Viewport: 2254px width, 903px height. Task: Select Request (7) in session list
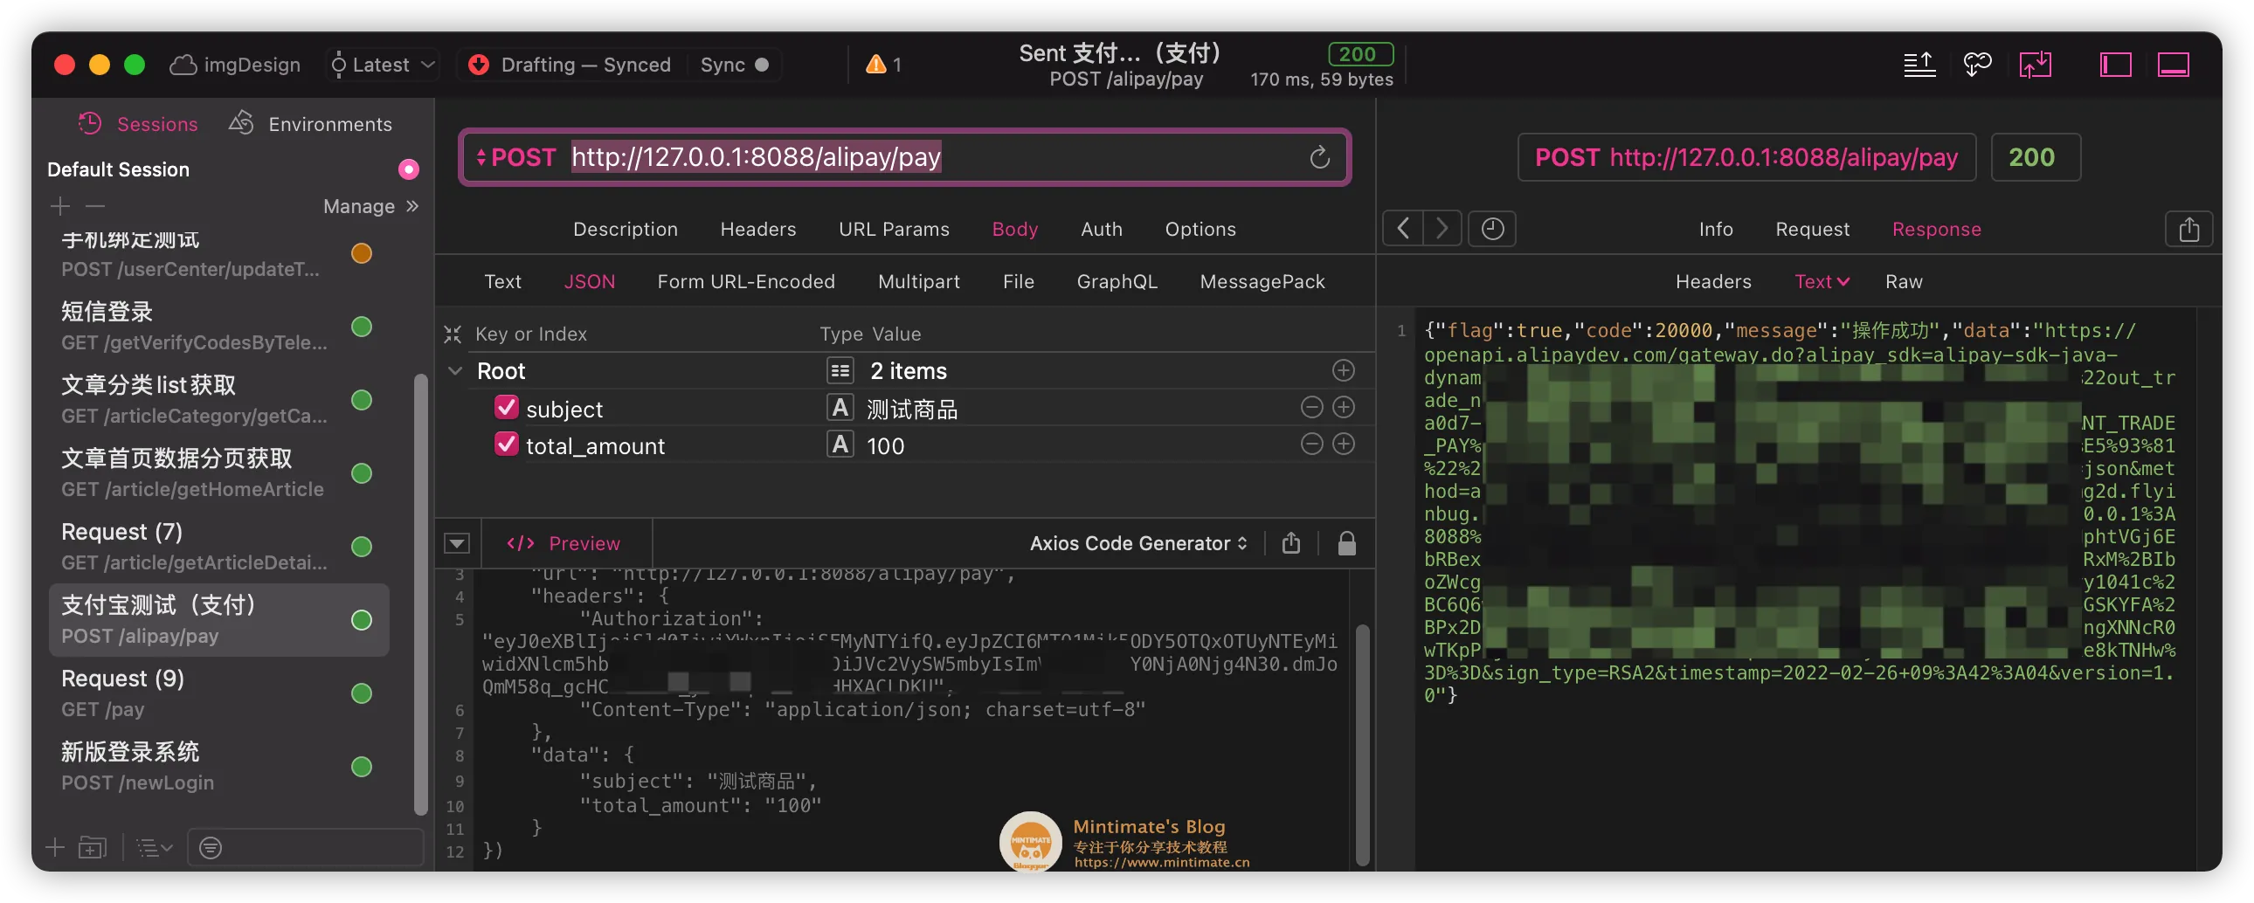[218, 547]
